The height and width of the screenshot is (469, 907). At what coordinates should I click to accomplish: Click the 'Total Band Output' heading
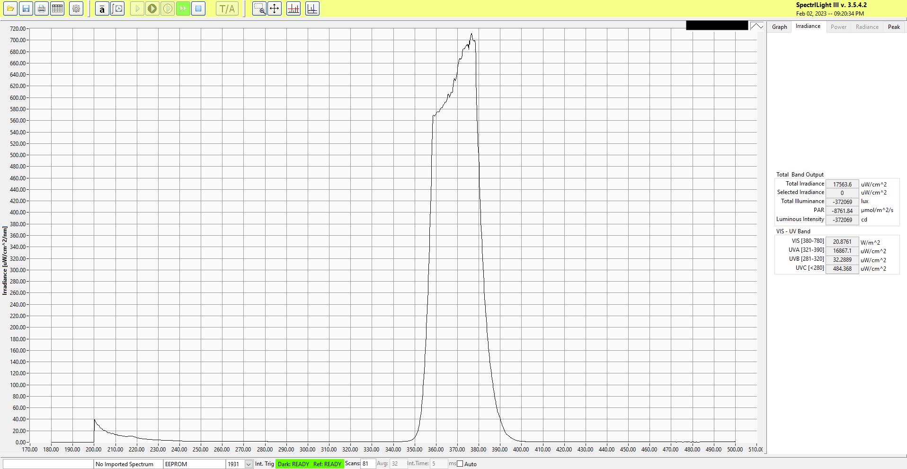800,175
